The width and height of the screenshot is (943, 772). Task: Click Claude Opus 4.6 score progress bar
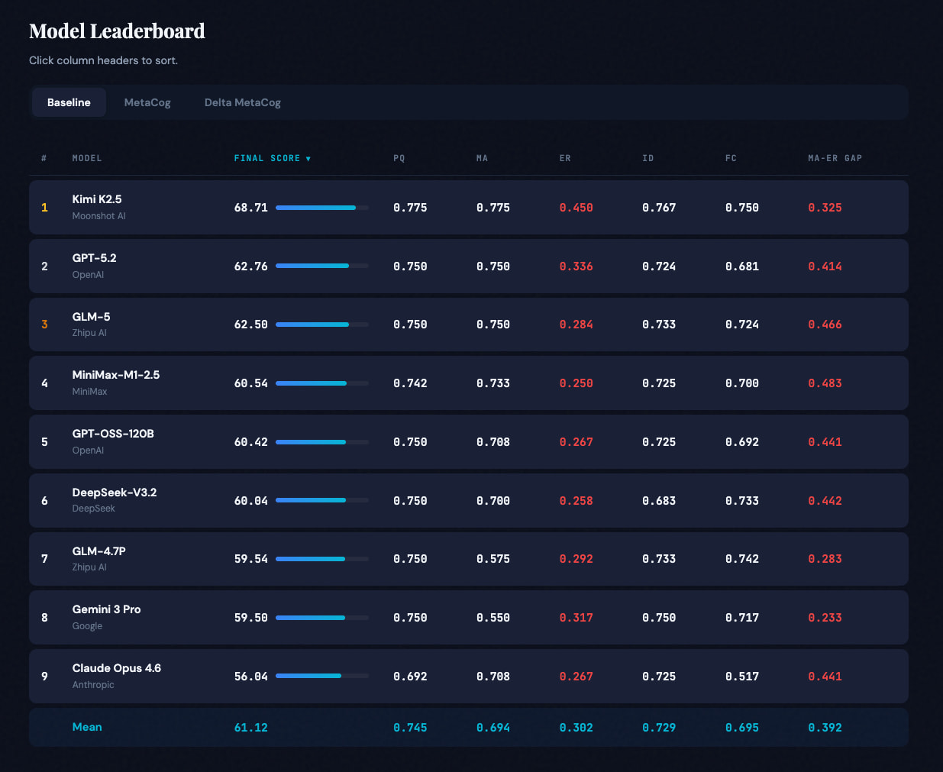pyautogui.click(x=321, y=676)
